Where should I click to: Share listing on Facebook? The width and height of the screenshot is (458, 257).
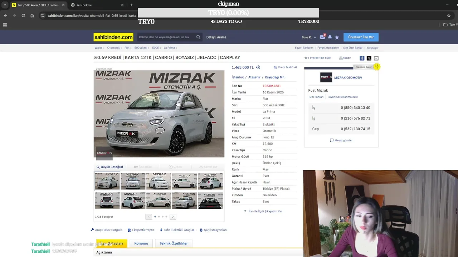point(362,58)
